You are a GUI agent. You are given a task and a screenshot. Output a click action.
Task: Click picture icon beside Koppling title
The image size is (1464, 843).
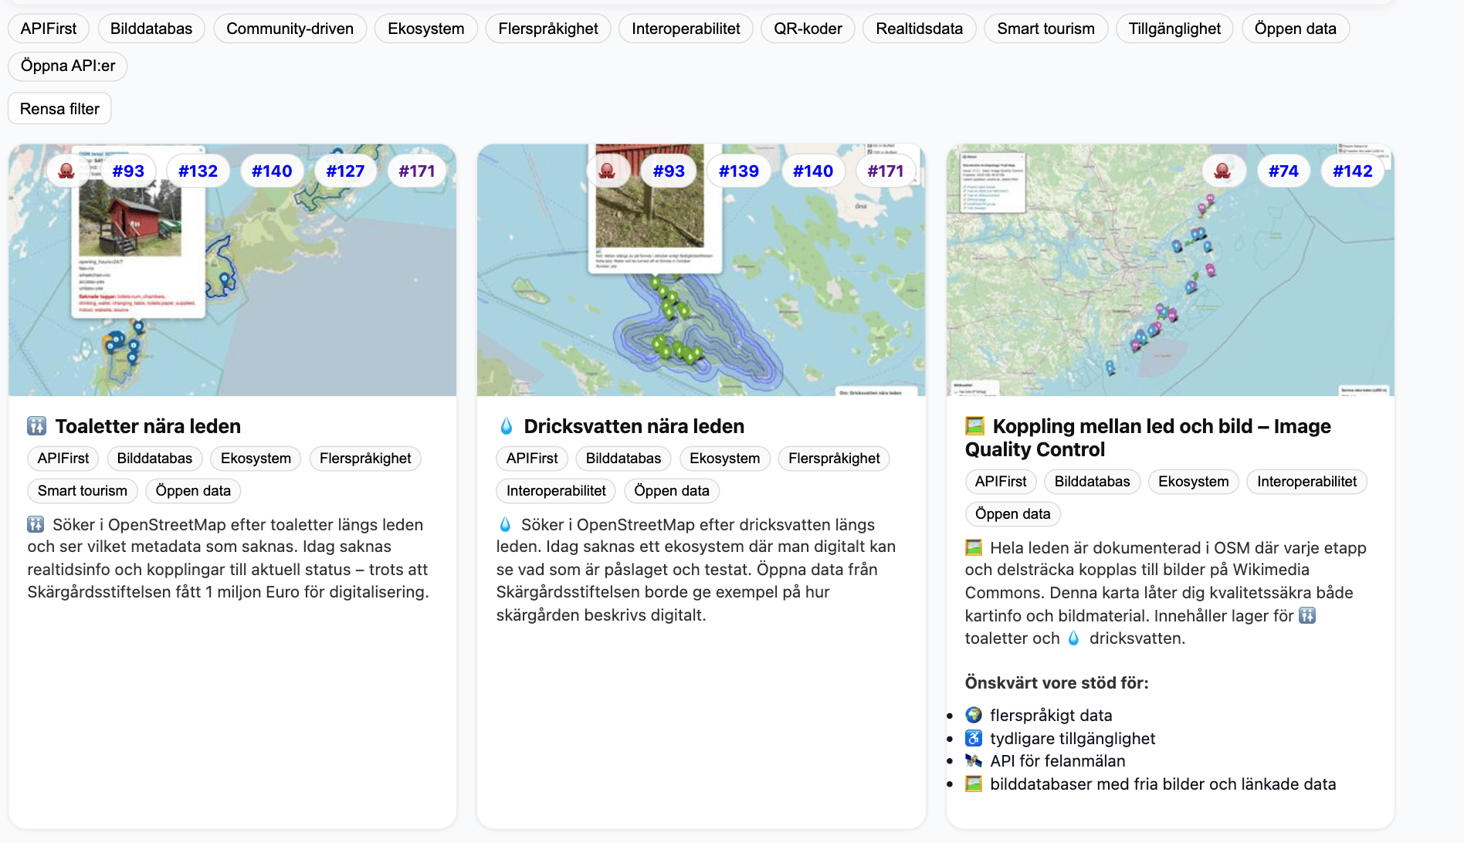pos(975,426)
